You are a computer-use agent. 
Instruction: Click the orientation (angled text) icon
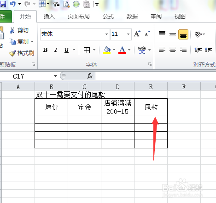198,34
